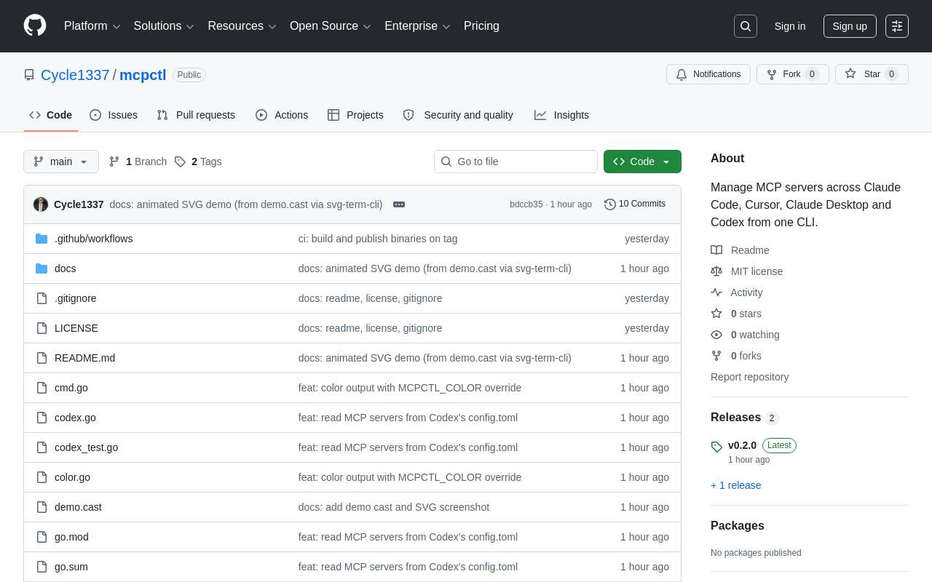
Task: Select the Code tab
Action: [51, 115]
